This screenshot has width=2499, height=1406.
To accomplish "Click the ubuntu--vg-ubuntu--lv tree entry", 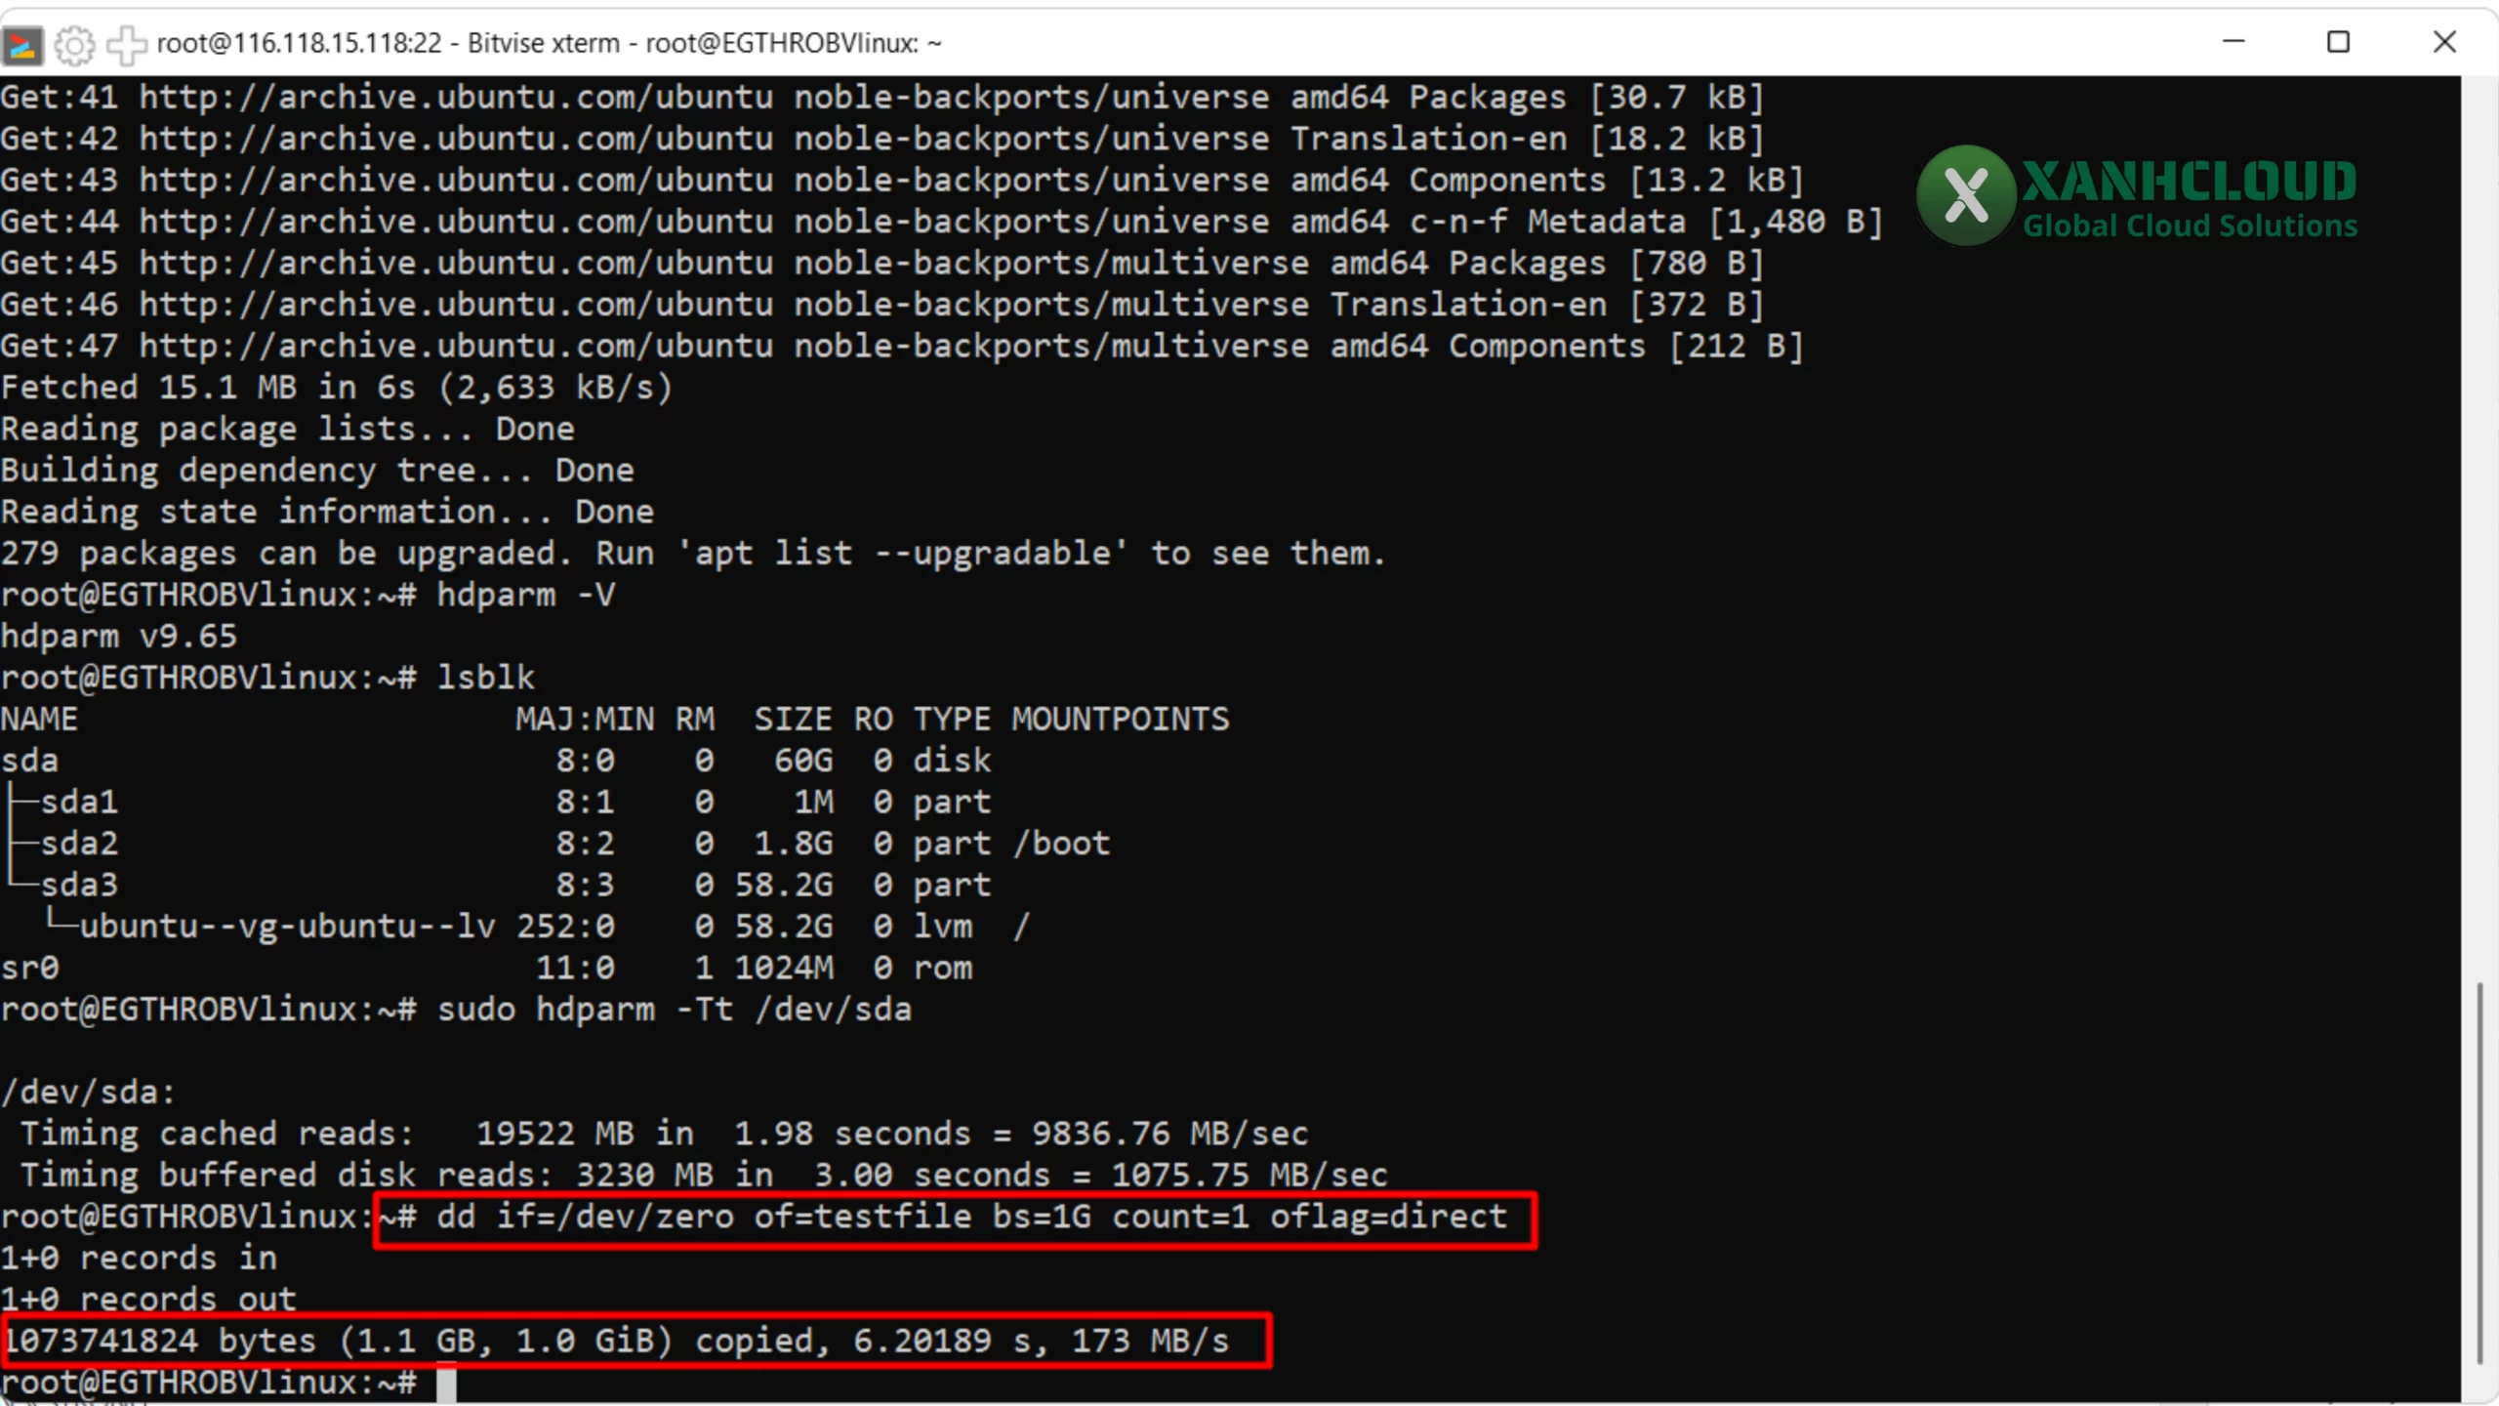I will [x=287, y=926].
